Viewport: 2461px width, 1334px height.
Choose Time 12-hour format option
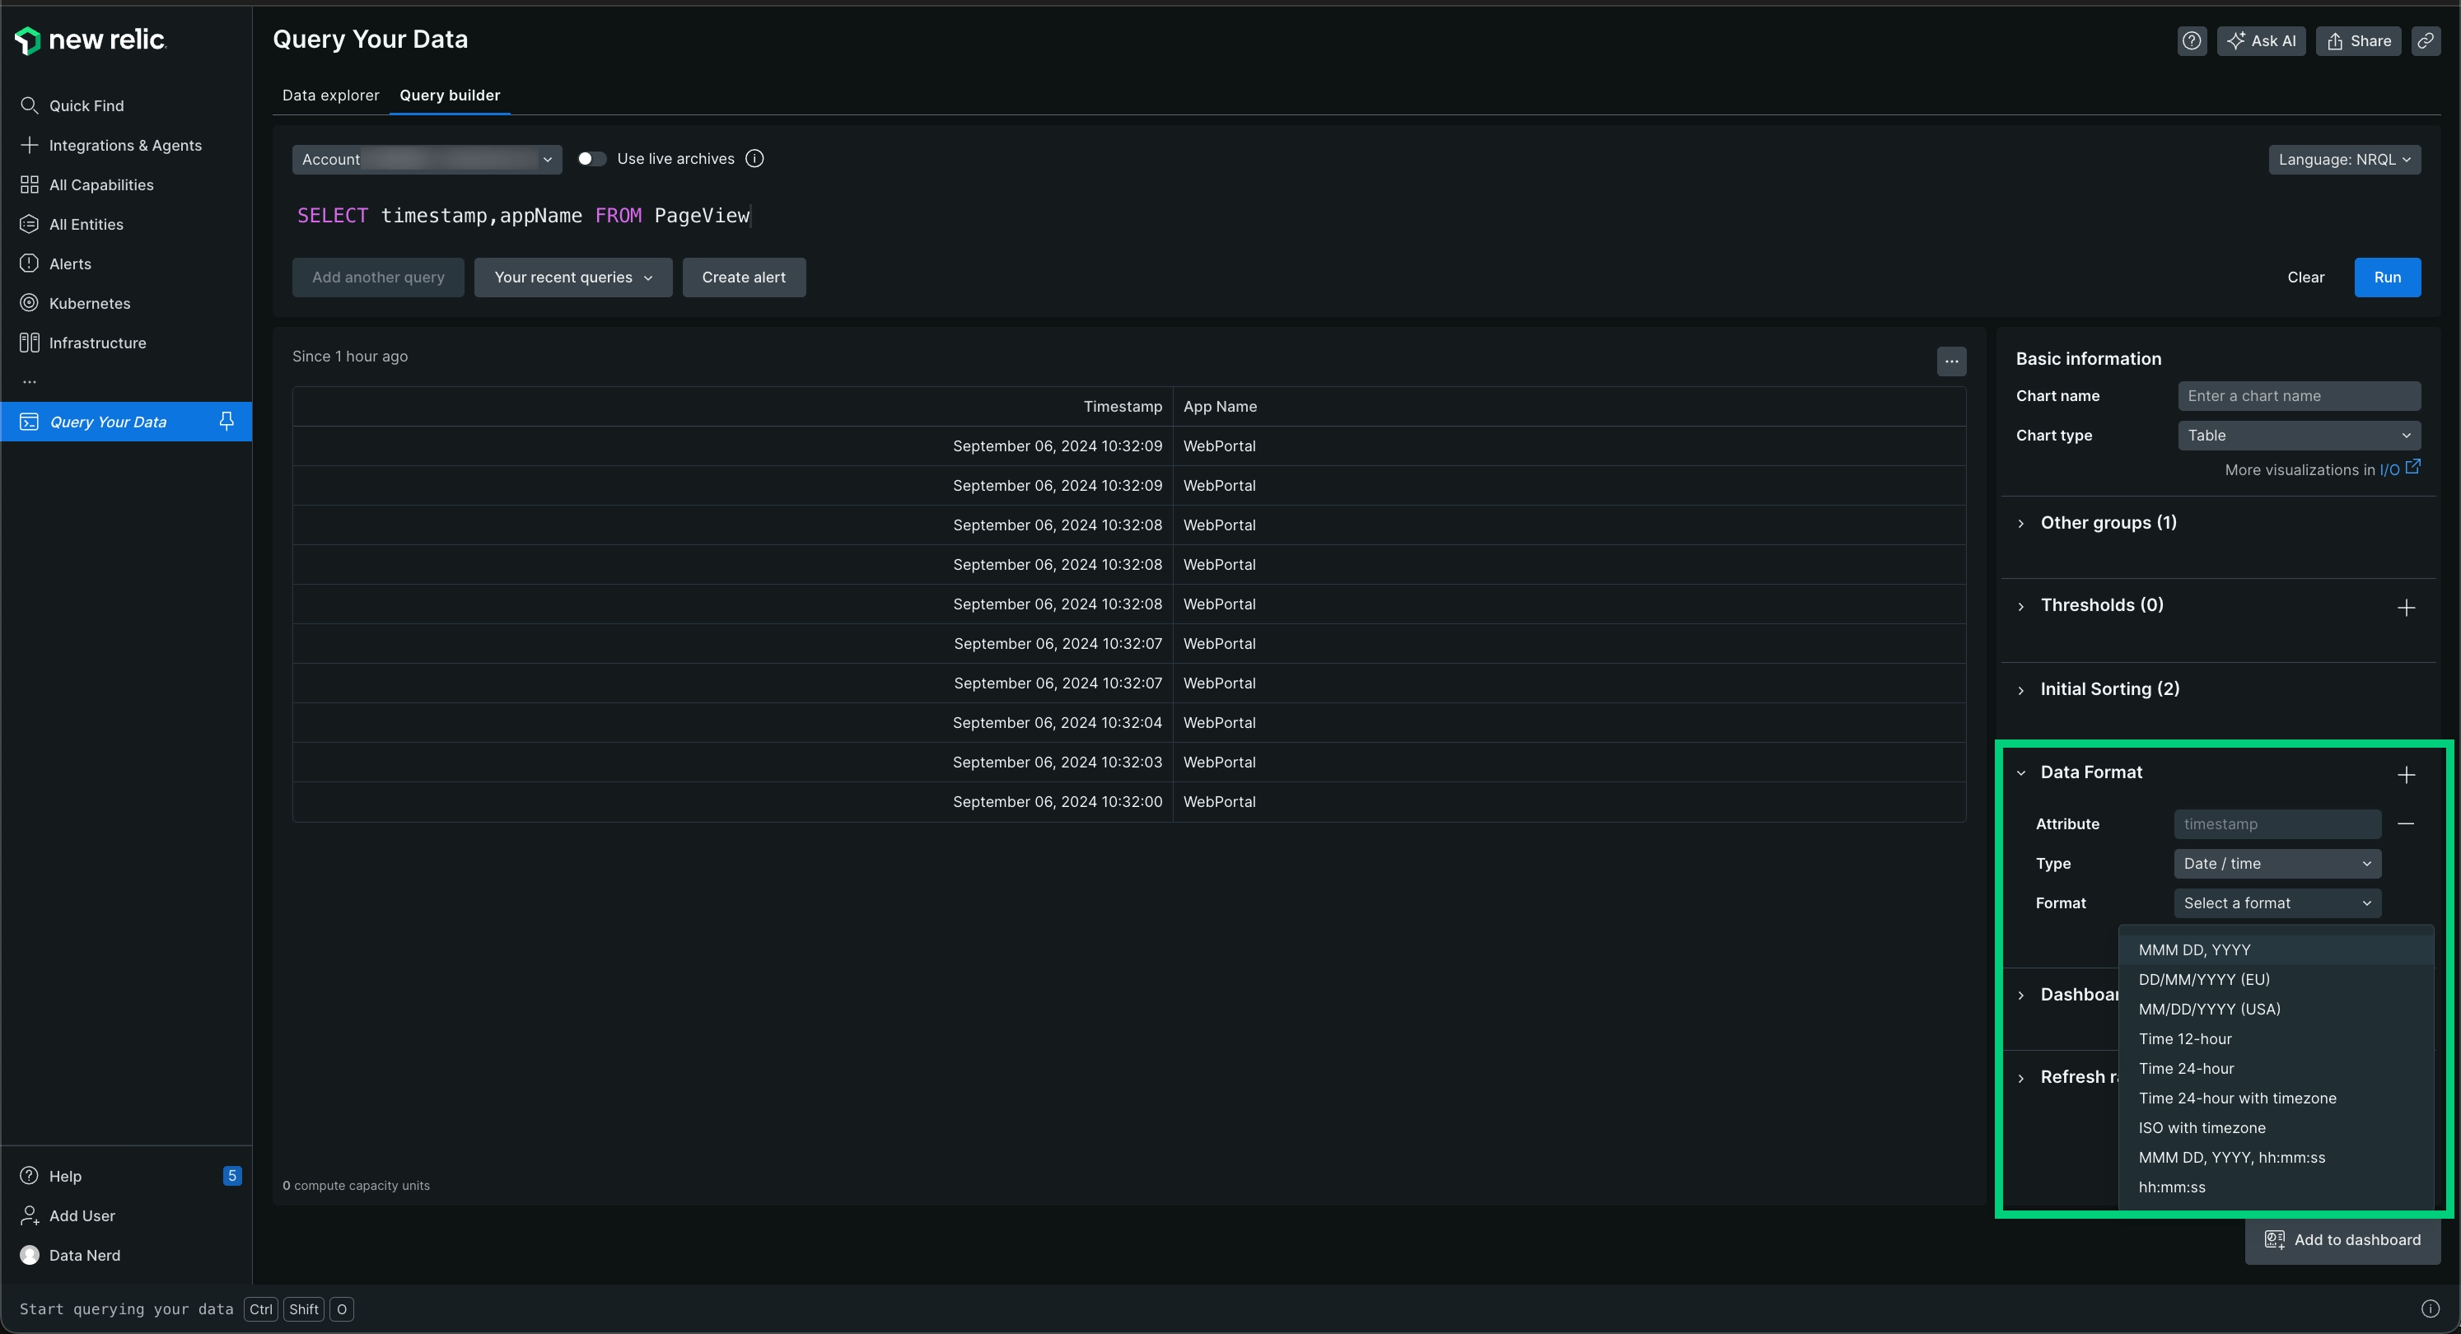(x=2276, y=1039)
